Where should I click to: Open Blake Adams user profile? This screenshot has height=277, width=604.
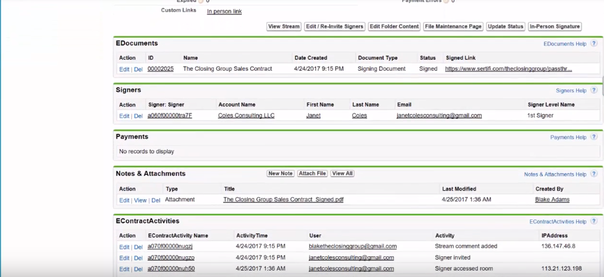552,199
